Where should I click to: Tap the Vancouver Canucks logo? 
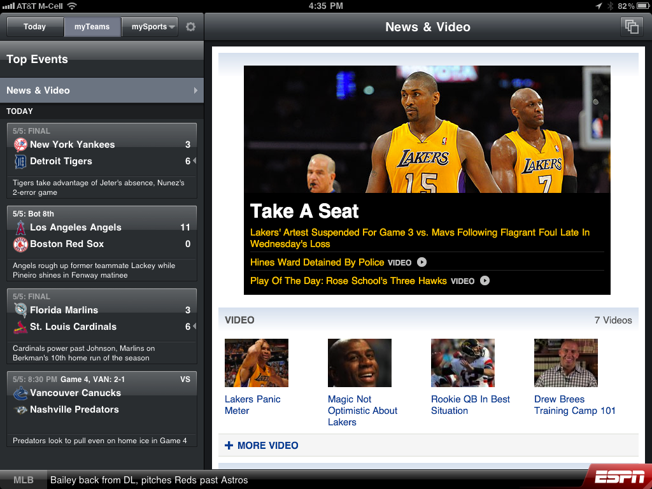(x=20, y=393)
